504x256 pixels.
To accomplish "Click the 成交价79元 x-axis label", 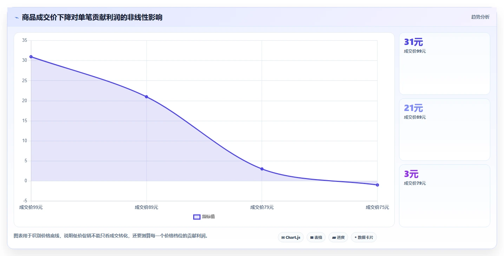I will [x=262, y=207].
